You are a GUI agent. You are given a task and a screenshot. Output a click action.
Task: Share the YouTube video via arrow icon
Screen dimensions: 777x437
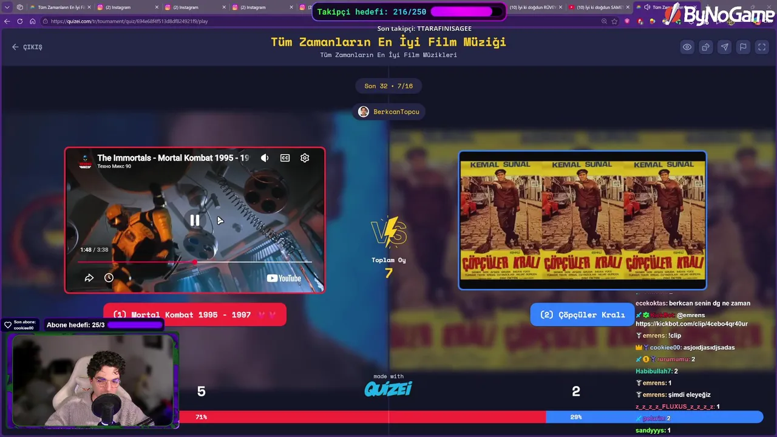pos(89,278)
